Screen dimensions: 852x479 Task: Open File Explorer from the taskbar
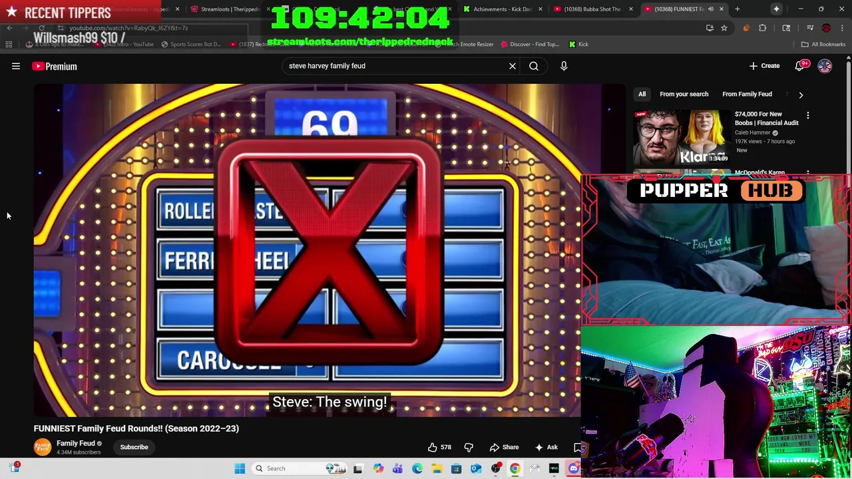[x=437, y=468]
